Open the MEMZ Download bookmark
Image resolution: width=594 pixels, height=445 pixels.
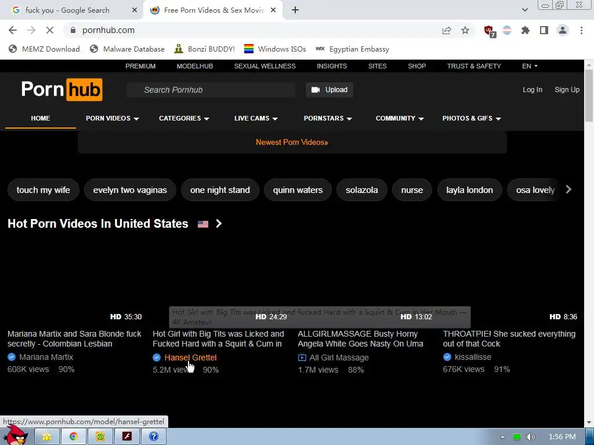(44, 49)
